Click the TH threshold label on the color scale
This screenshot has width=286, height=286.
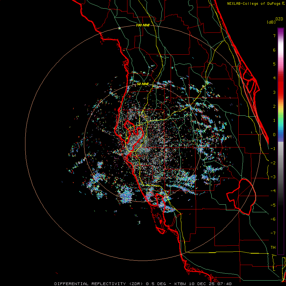273,248
